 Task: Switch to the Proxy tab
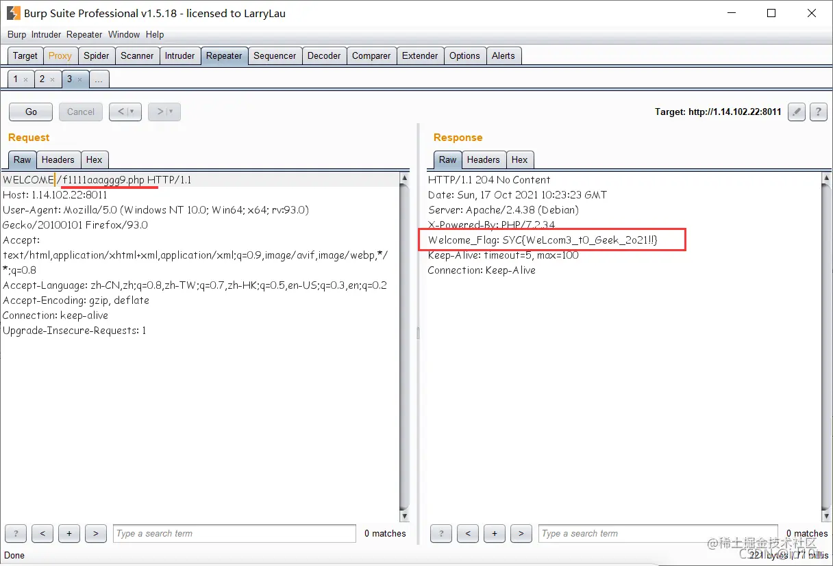click(60, 56)
